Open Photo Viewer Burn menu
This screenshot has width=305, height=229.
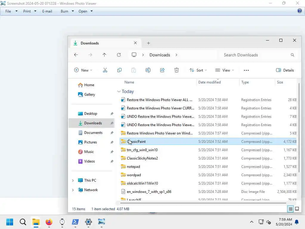(67, 11)
